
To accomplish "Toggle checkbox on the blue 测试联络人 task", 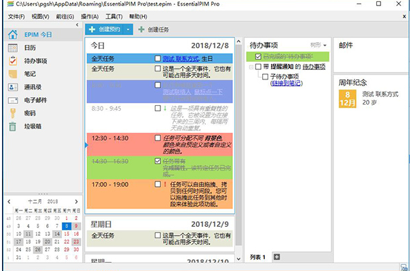I will point(158,85).
